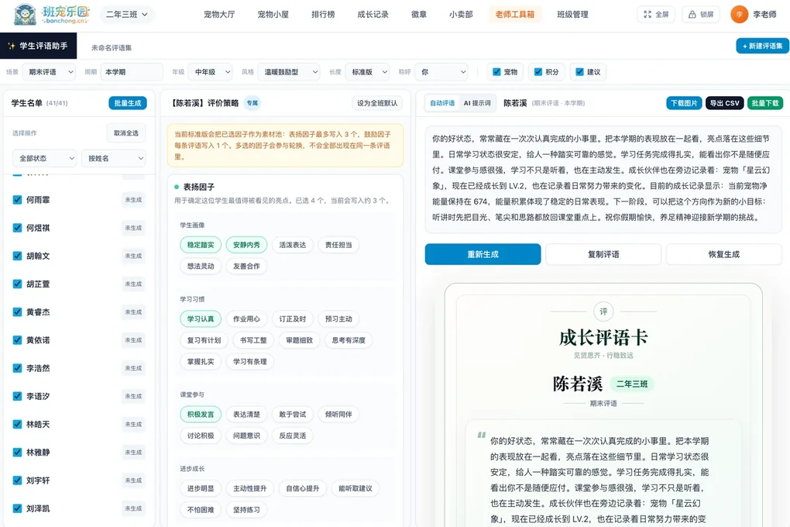Screen dimensions: 790x527
Task: Click the 设为全班默认 button
Action: click(377, 103)
